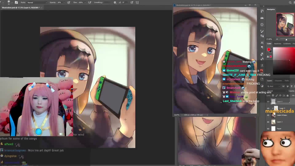Switch to the Gradients tab
The height and width of the screenshot is (166, 295).
[x=287, y=44]
